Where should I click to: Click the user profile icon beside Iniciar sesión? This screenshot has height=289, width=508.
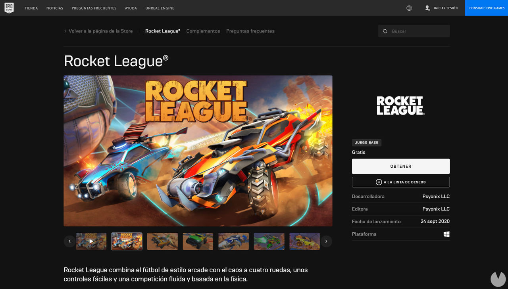[427, 8]
